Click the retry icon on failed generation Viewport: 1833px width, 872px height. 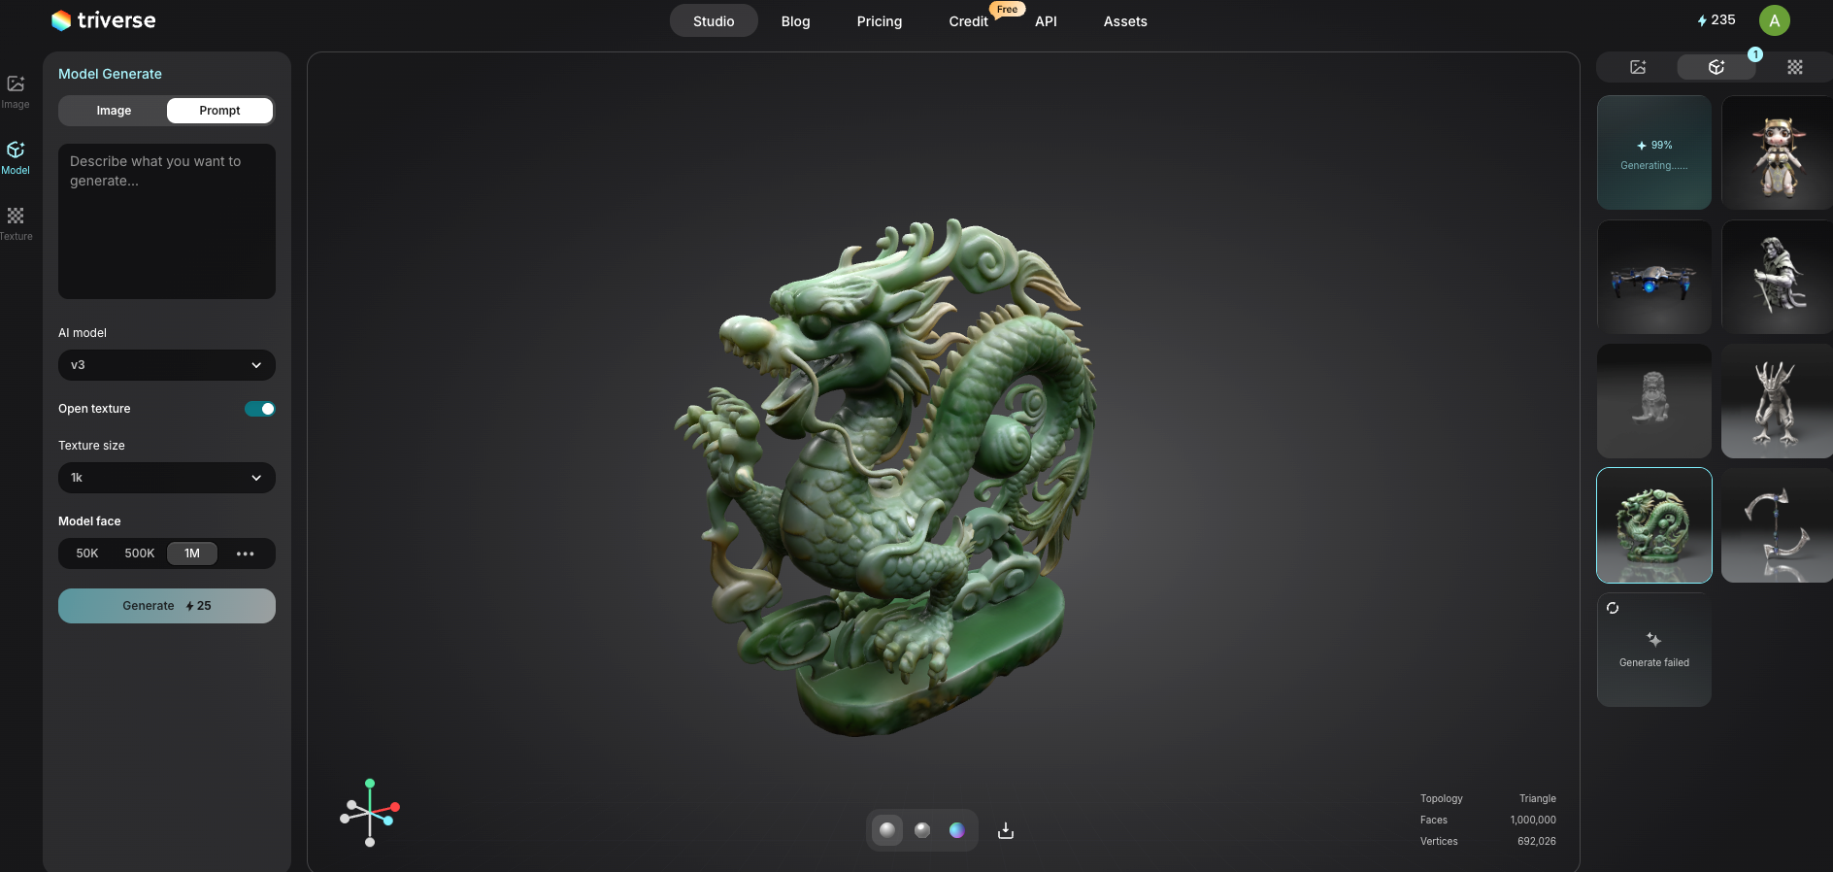1613,608
